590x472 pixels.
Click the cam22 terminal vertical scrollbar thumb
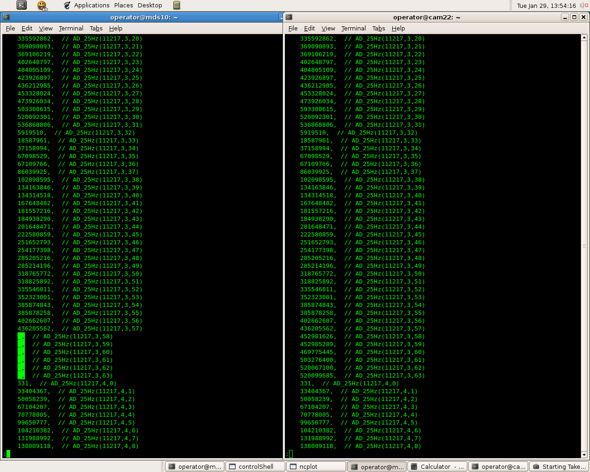point(584,246)
